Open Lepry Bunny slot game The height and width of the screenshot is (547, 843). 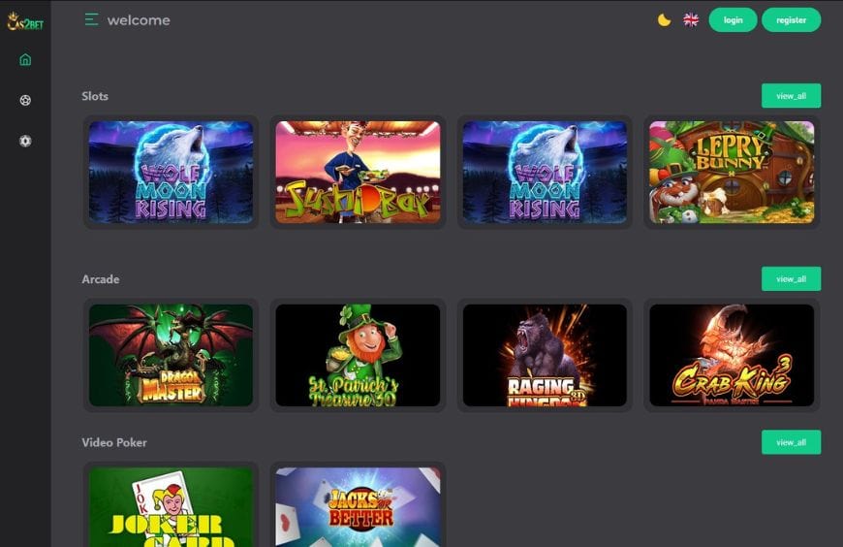pyautogui.click(x=732, y=172)
